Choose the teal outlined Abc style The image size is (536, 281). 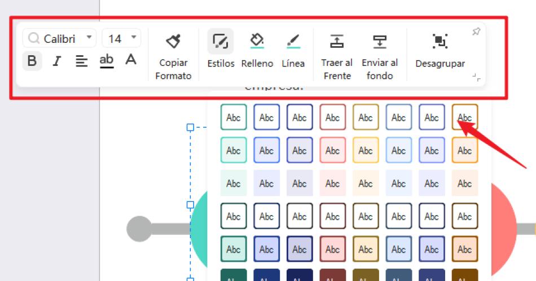(x=234, y=118)
